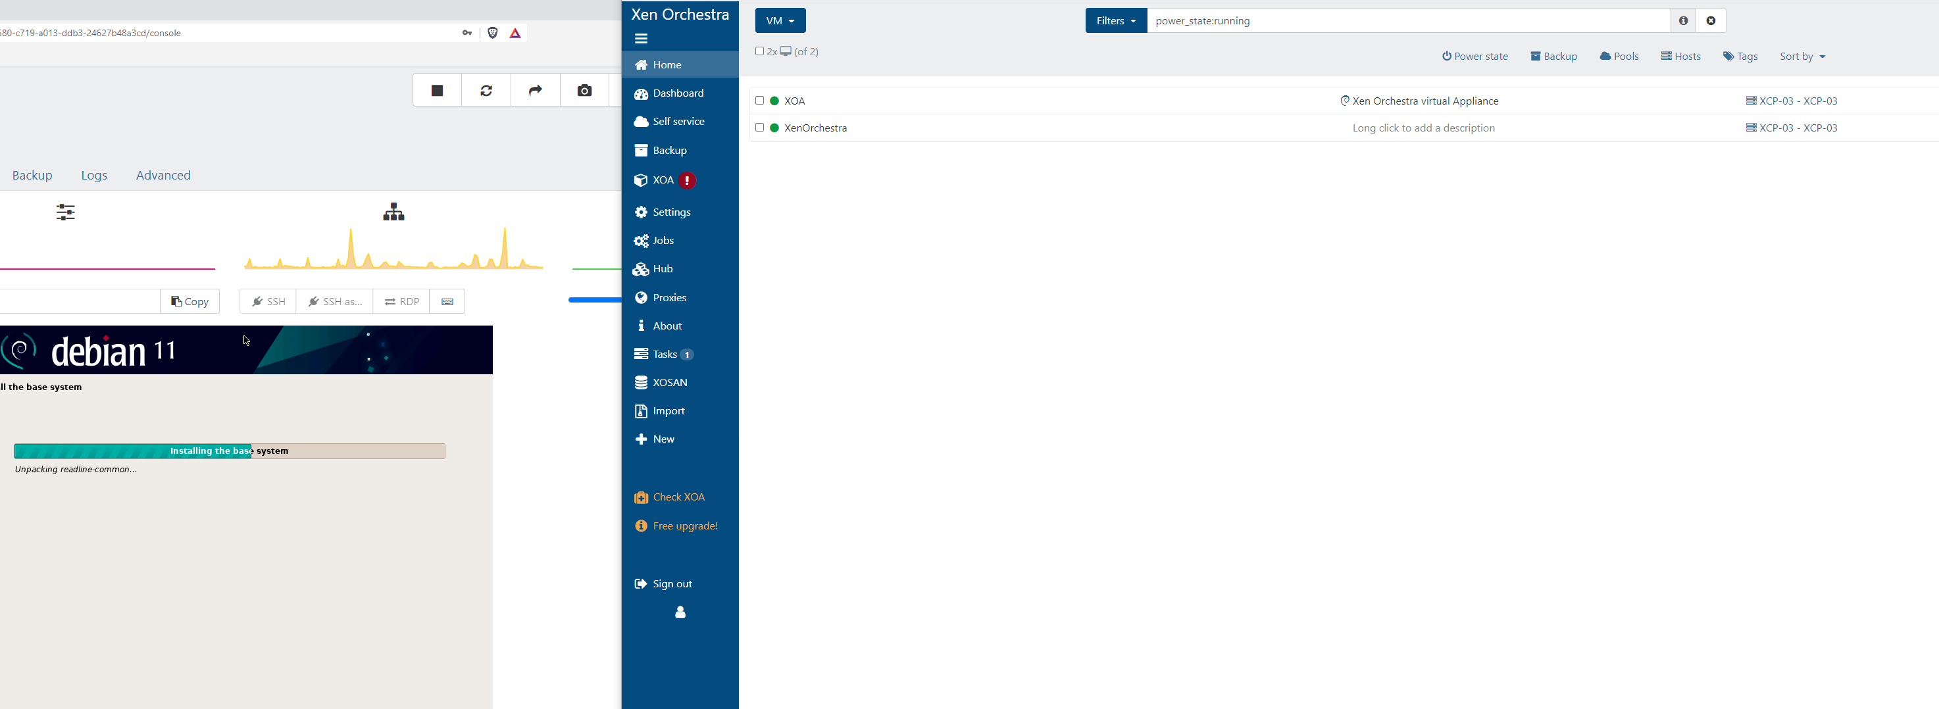Open the Power state filter
1939x709 pixels.
click(1474, 57)
